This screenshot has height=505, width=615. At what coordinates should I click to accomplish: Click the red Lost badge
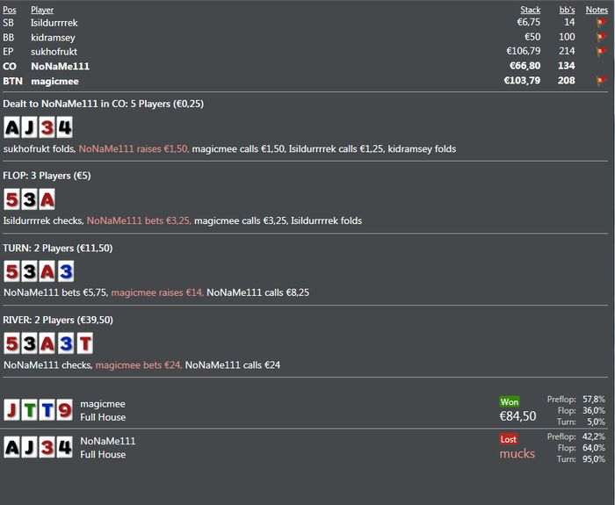click(509, 439)
